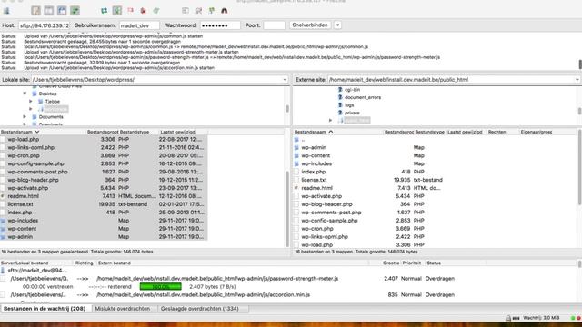Click the Wachtwoord password field
582x327 pixels.
point(220,25)
